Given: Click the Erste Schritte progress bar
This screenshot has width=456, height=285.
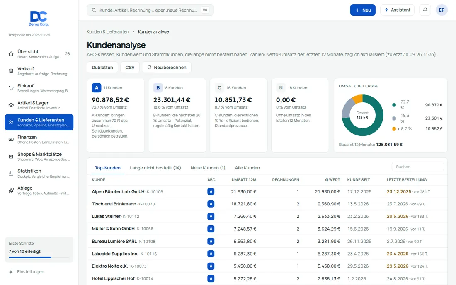Looking at the screenshot, I should pos(39,257).
